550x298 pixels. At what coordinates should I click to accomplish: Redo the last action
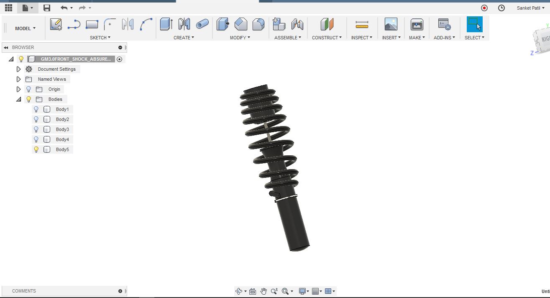click(x=82, y=8)
